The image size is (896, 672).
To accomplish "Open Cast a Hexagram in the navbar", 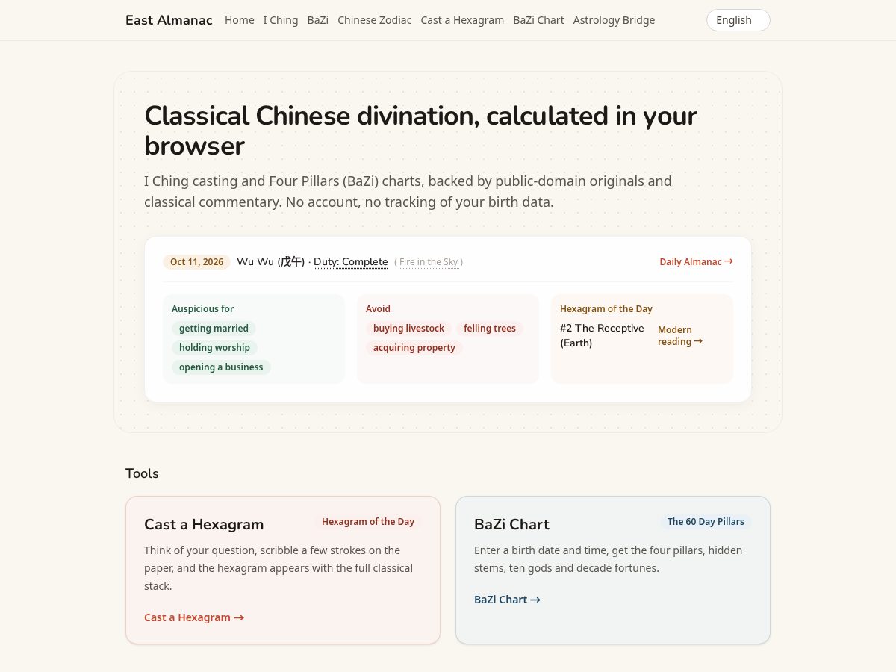I will click(462, 20).
